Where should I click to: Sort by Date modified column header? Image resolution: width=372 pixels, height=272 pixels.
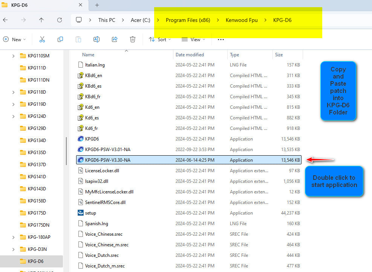[190, 55]
